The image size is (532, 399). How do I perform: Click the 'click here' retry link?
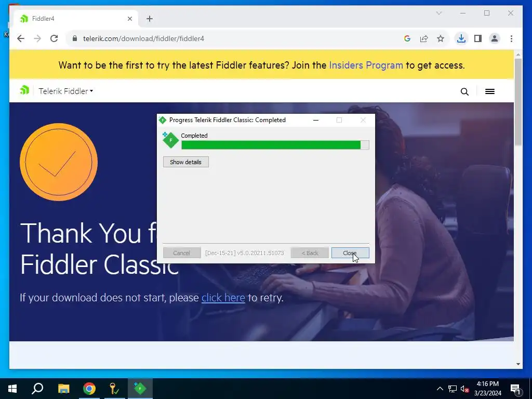coord(223,298)
